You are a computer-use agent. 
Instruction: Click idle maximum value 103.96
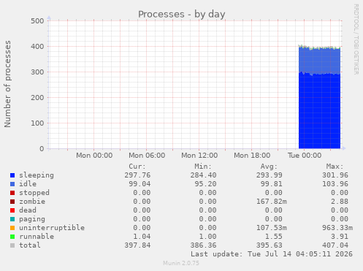coord(335,184)
